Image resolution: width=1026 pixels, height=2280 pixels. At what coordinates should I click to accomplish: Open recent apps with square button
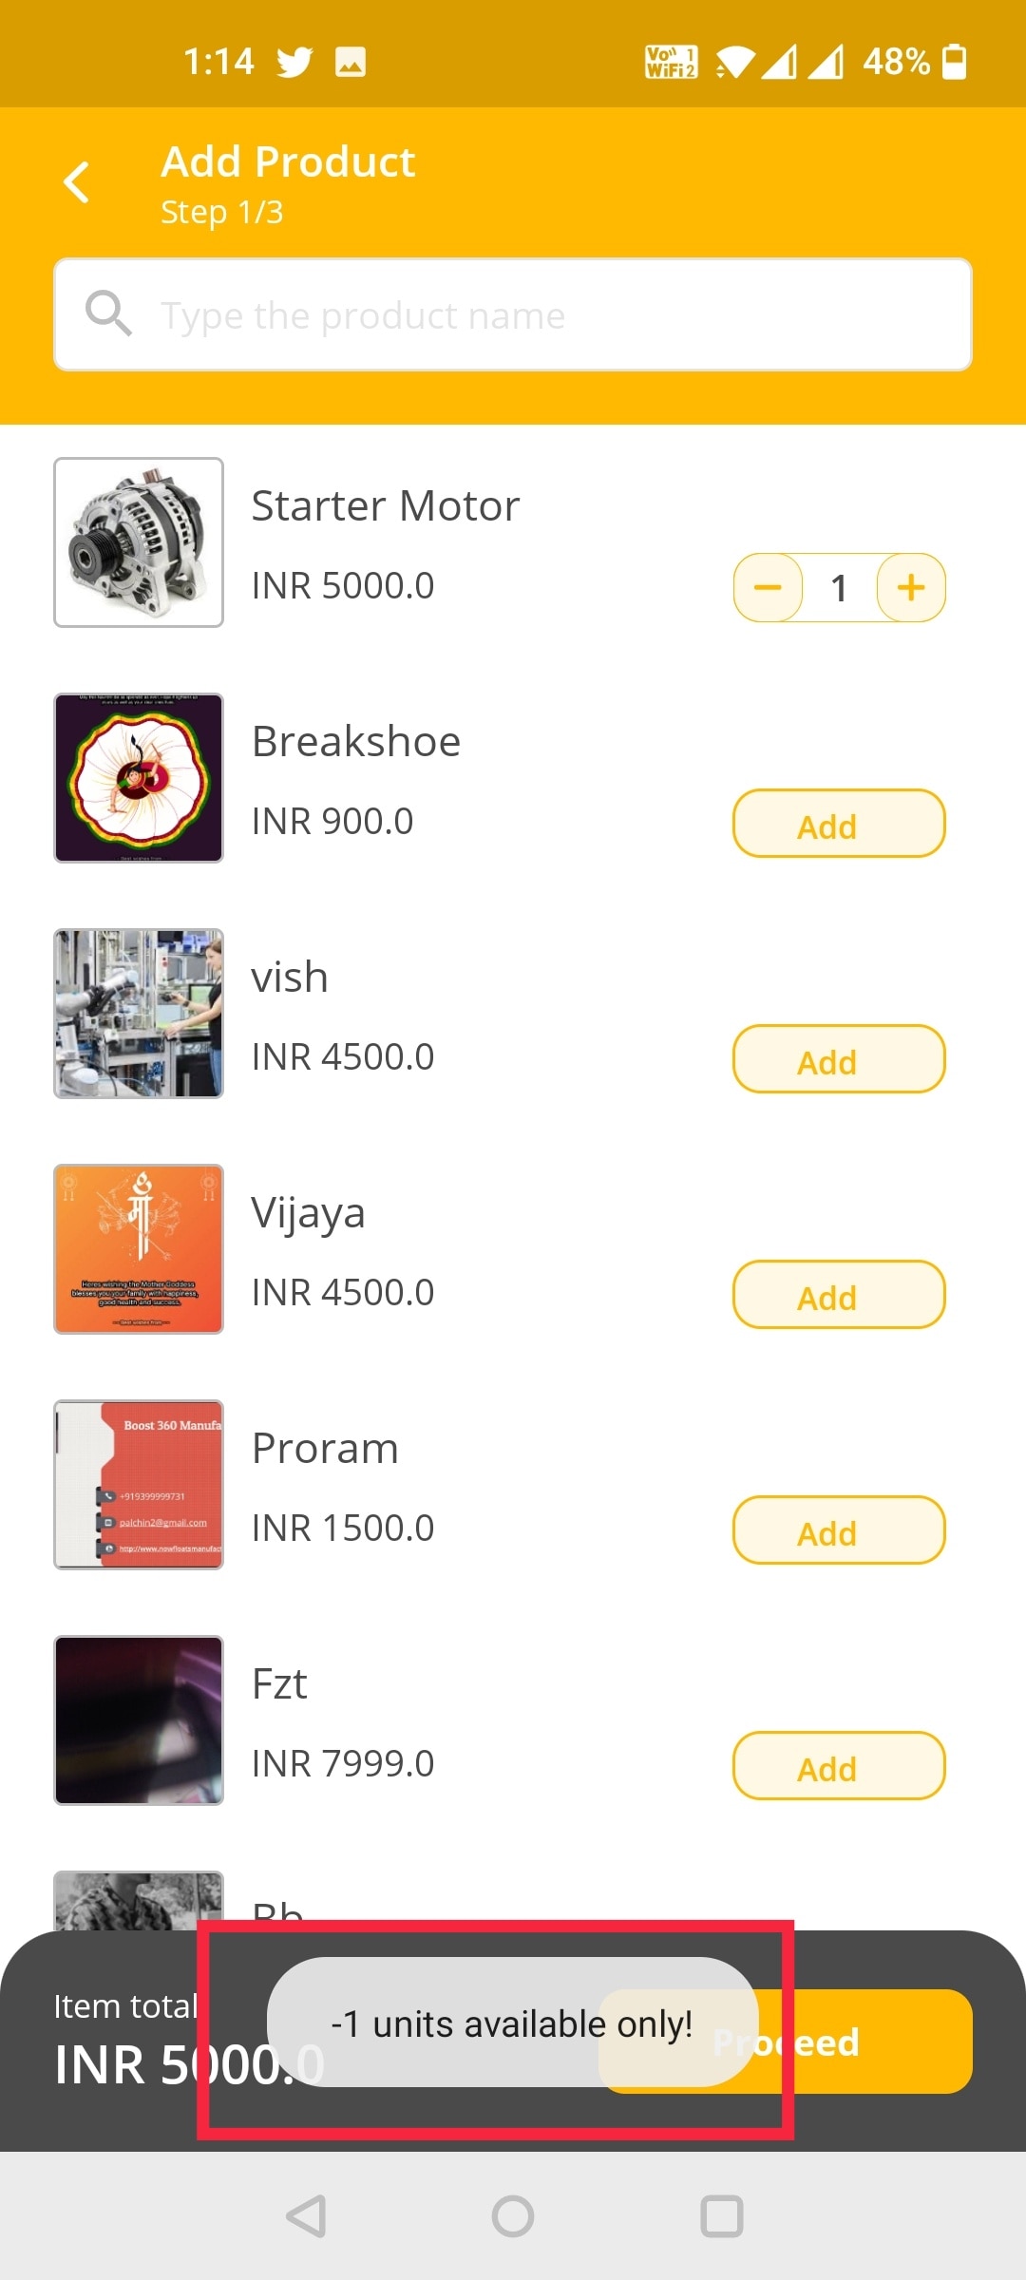[x=721, y=2216]
